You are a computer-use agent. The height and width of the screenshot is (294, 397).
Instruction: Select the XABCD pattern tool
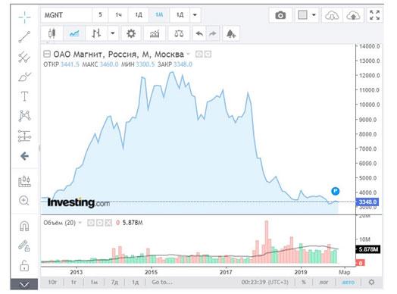tap(24, 116)
